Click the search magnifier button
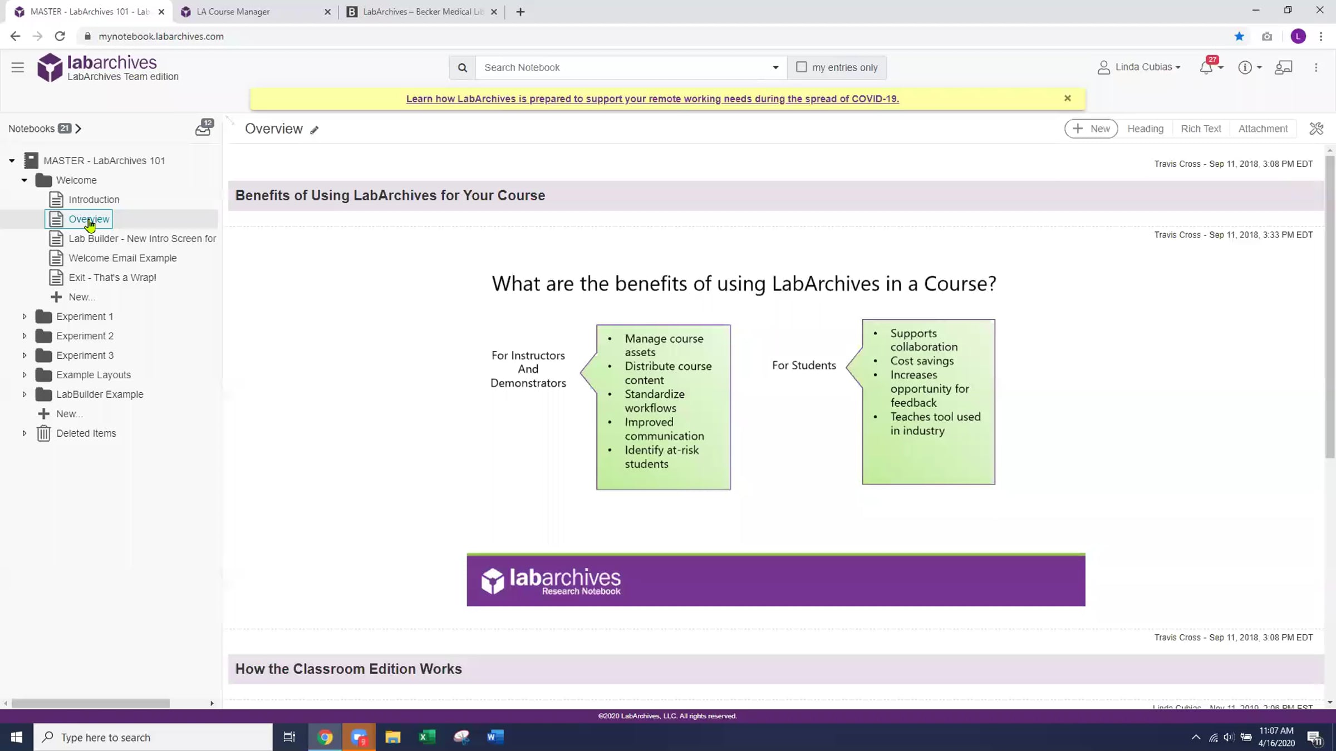The image size is (1336, 751). point(462,67)
